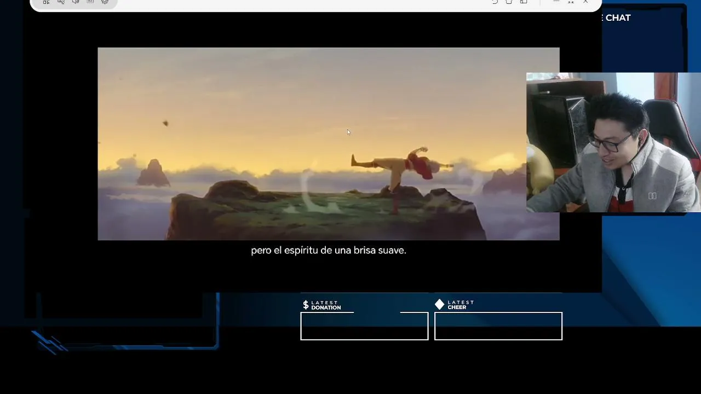Click the "LATEST CHEER" label
The width and height of the screenshot is (701, 394).
click(461, 305)
